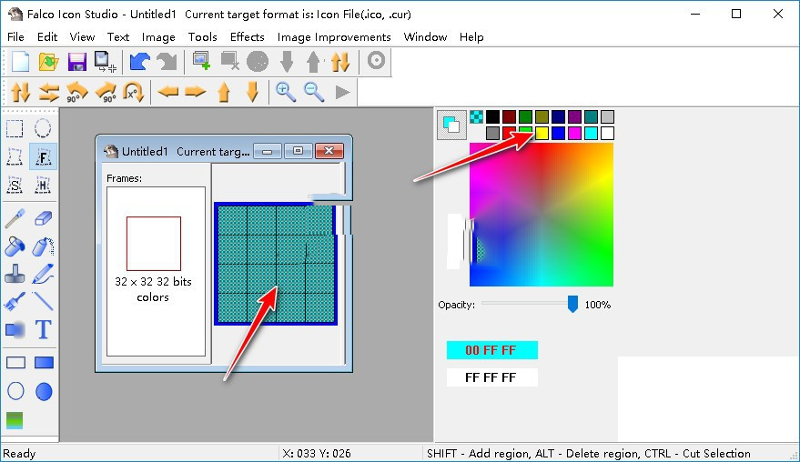The image size is (800, 462).
Task: Click the foreground/background color swap box
Action: (x=451, y=125)
